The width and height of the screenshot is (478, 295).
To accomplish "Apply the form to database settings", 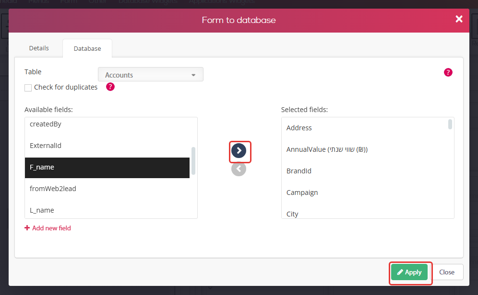I will [409, 272].
